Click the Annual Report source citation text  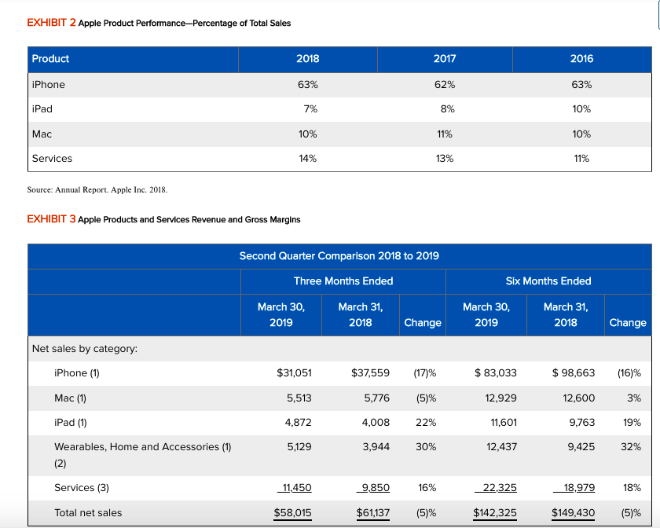(x=93, y=189)
